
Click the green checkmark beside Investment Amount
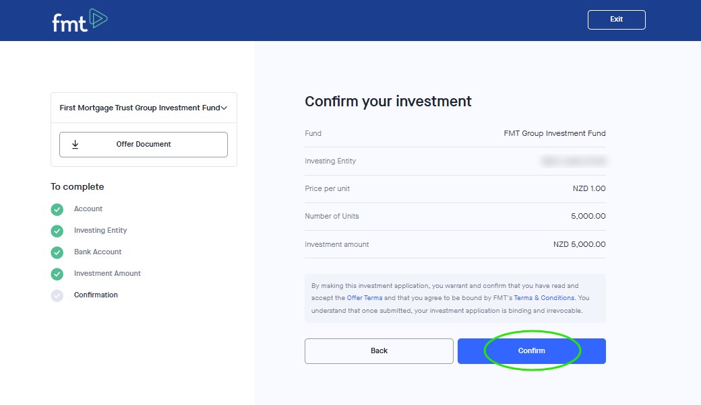57,274
